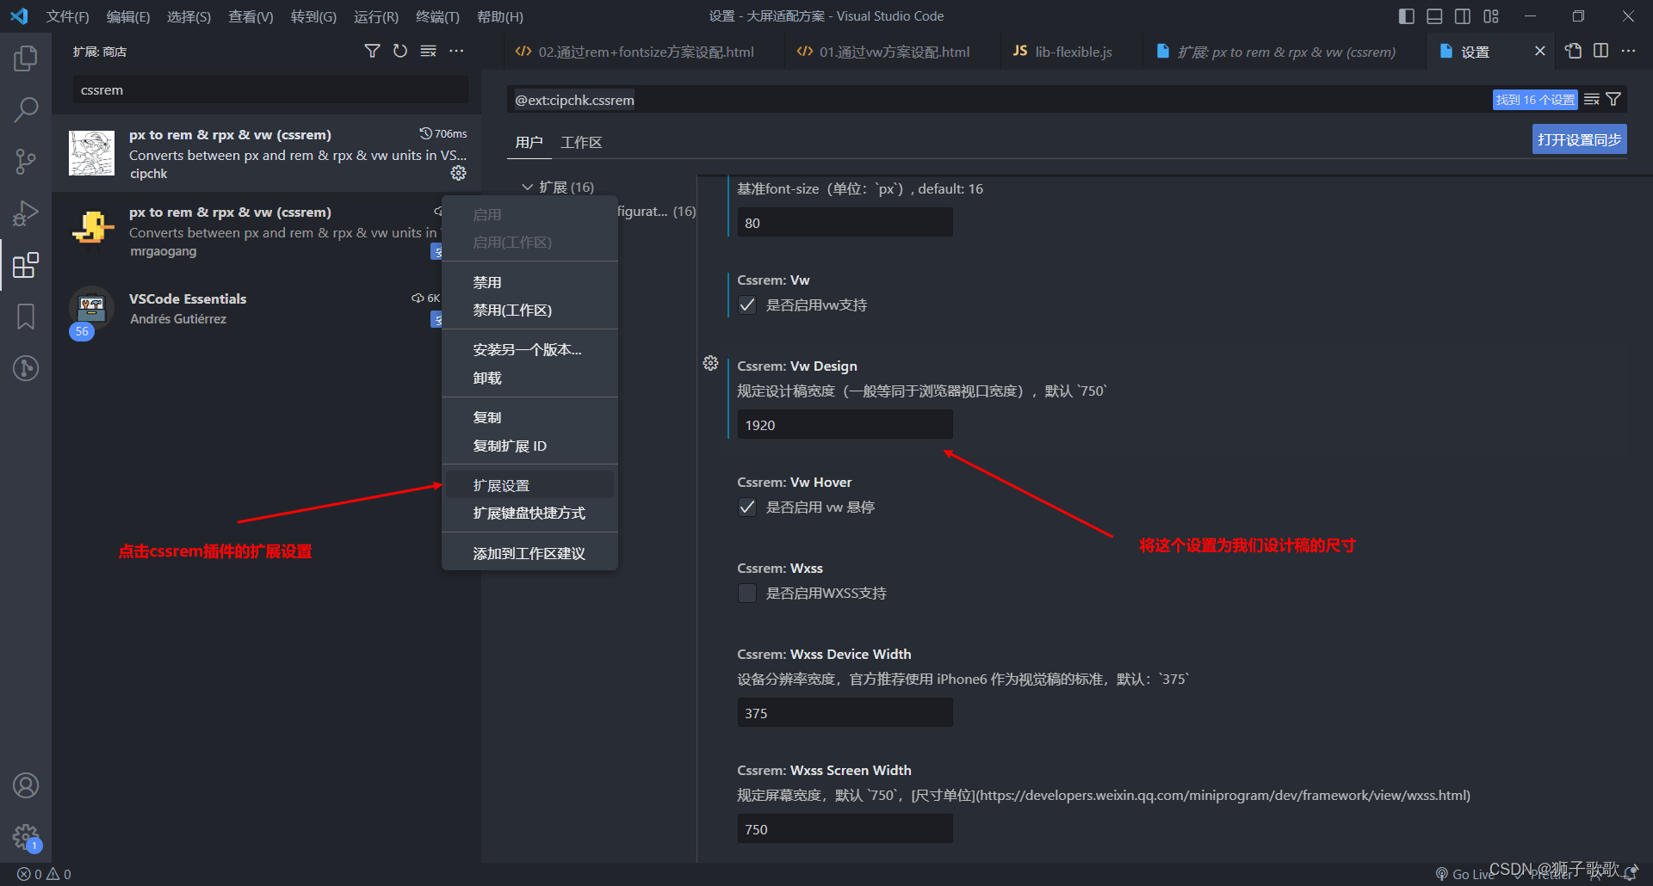Open Extensions view in activity bar
This screenshot has width=1653, height=886.
[26, 265]
